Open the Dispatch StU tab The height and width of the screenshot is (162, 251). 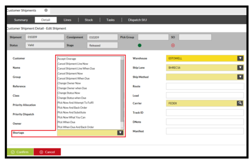(137, 20)
